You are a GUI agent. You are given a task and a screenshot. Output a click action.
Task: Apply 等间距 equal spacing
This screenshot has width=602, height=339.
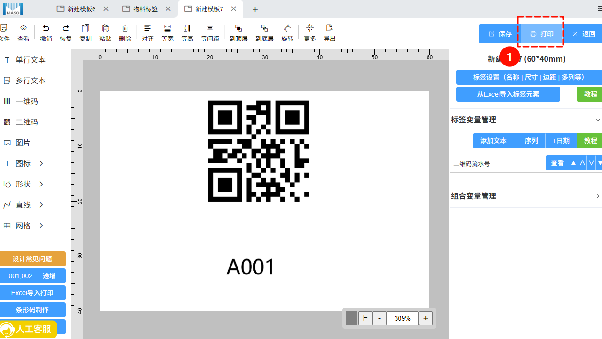(x=210, y=28)
